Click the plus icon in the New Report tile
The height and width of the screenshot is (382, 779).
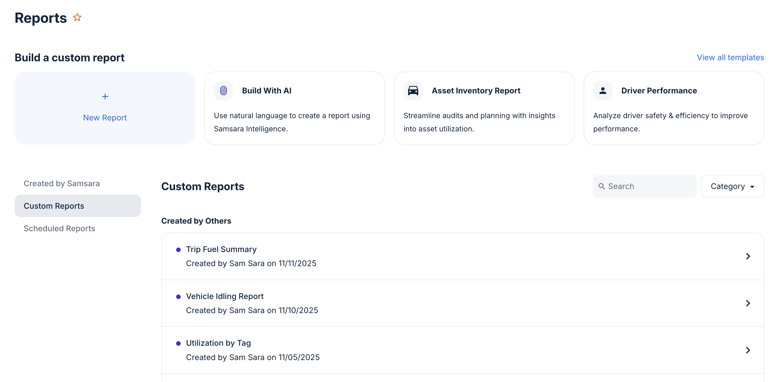tap(105, 96)
